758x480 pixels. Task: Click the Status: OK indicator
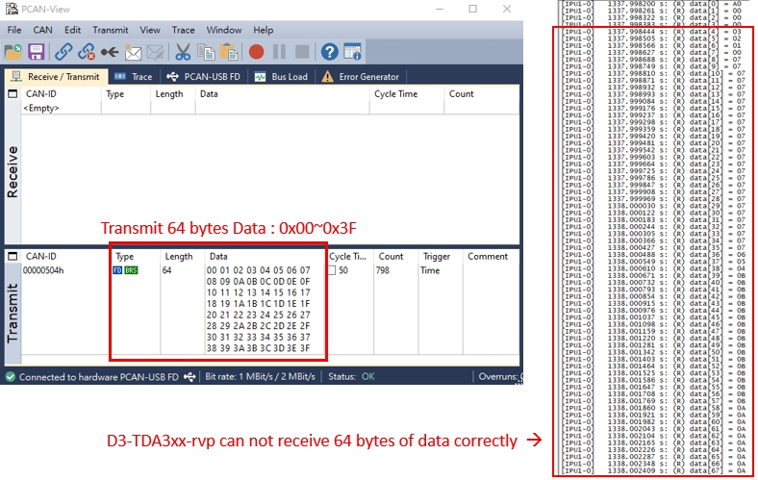(x=351, y=376)
